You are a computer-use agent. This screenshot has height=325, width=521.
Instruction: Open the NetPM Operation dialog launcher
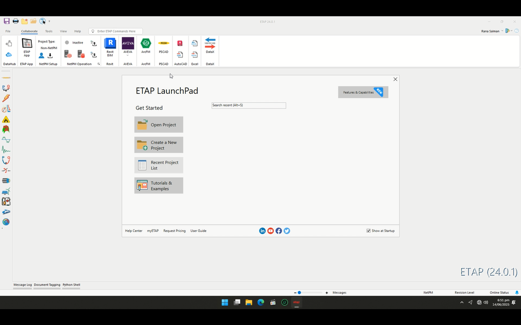99,64
